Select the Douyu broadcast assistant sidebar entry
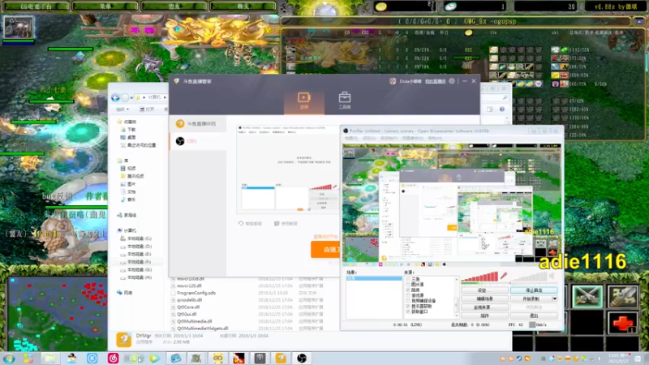The height and width of the screenshot is (365, 649). [198, 124]
